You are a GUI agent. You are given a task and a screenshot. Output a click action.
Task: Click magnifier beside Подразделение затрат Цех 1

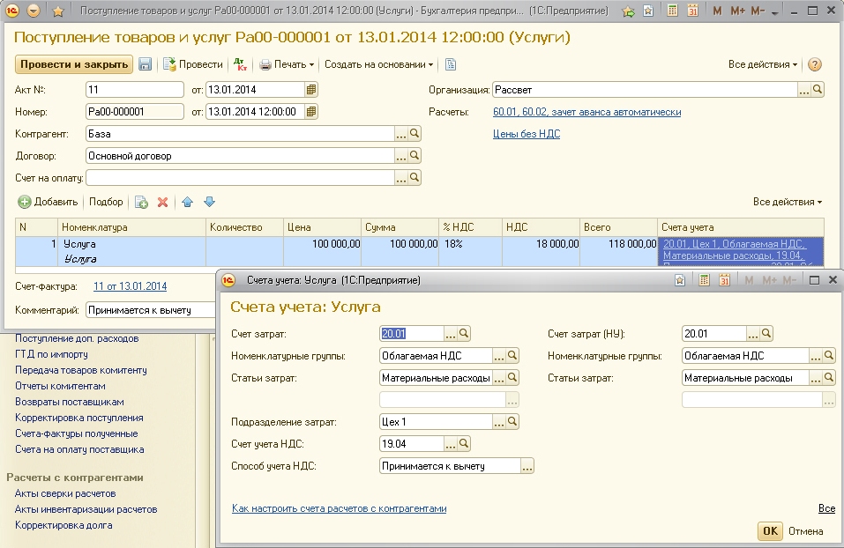(512, 422)
